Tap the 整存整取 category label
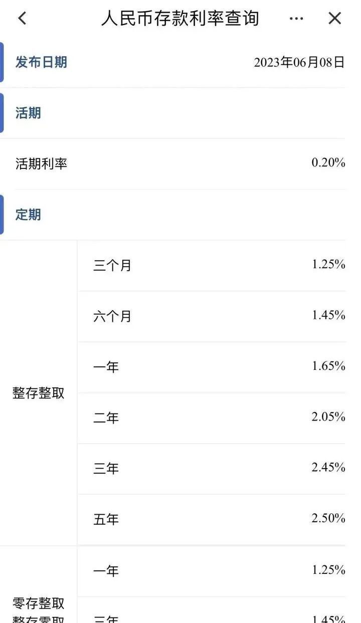This screenshot has height=623, width=361. click(39, 393)
